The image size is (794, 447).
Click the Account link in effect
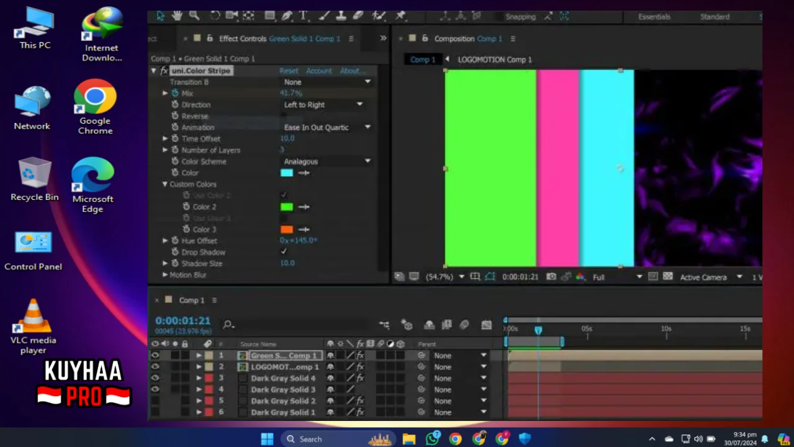pos(319,71)
